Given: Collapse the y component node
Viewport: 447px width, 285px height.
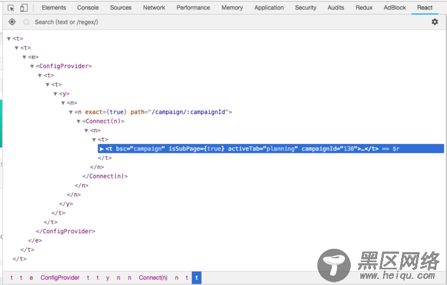Looking at the screenshot, I should point(55,94).
